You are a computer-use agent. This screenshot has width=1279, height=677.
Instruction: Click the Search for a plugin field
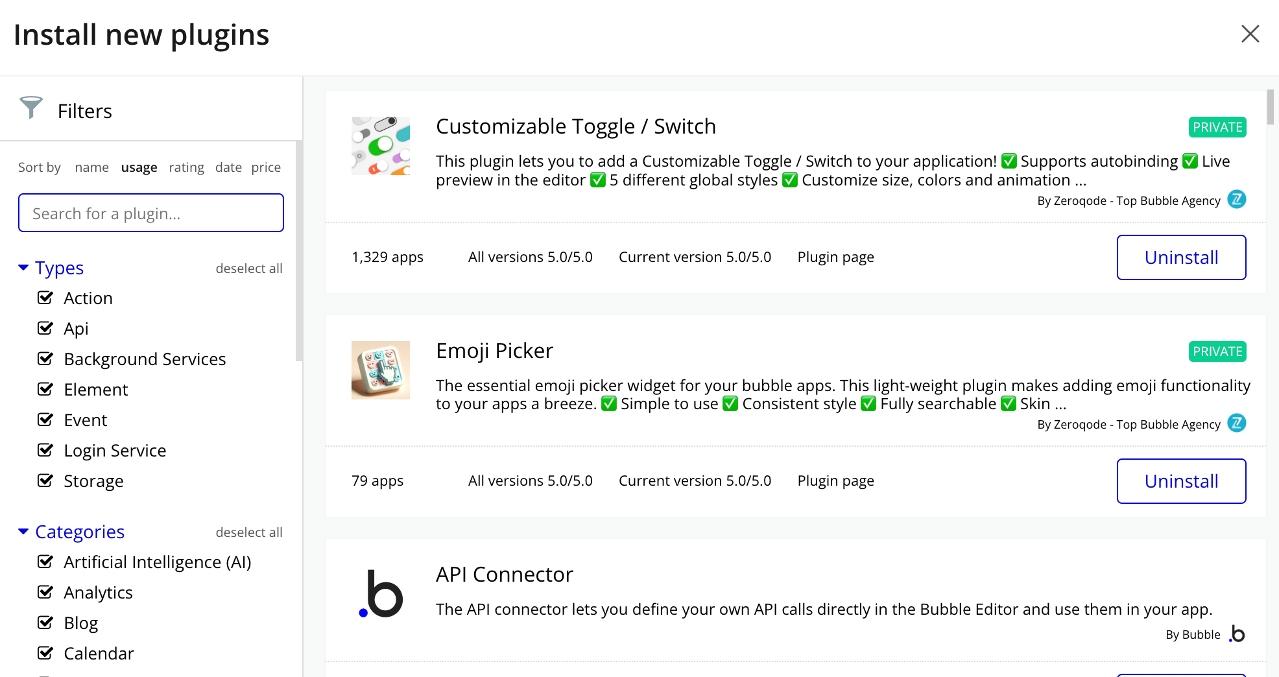(151, 213)
